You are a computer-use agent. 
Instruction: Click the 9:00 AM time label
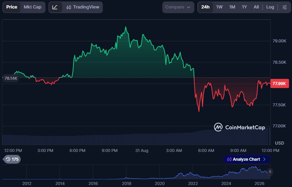click(x=238, y=150)
